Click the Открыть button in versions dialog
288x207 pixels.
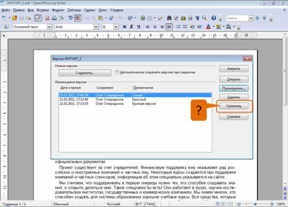click(234, 80)
